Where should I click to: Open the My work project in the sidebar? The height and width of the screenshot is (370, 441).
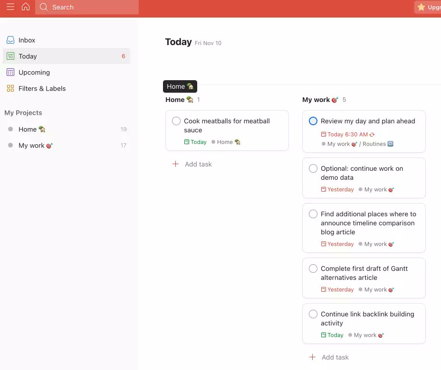click(67, 146)
